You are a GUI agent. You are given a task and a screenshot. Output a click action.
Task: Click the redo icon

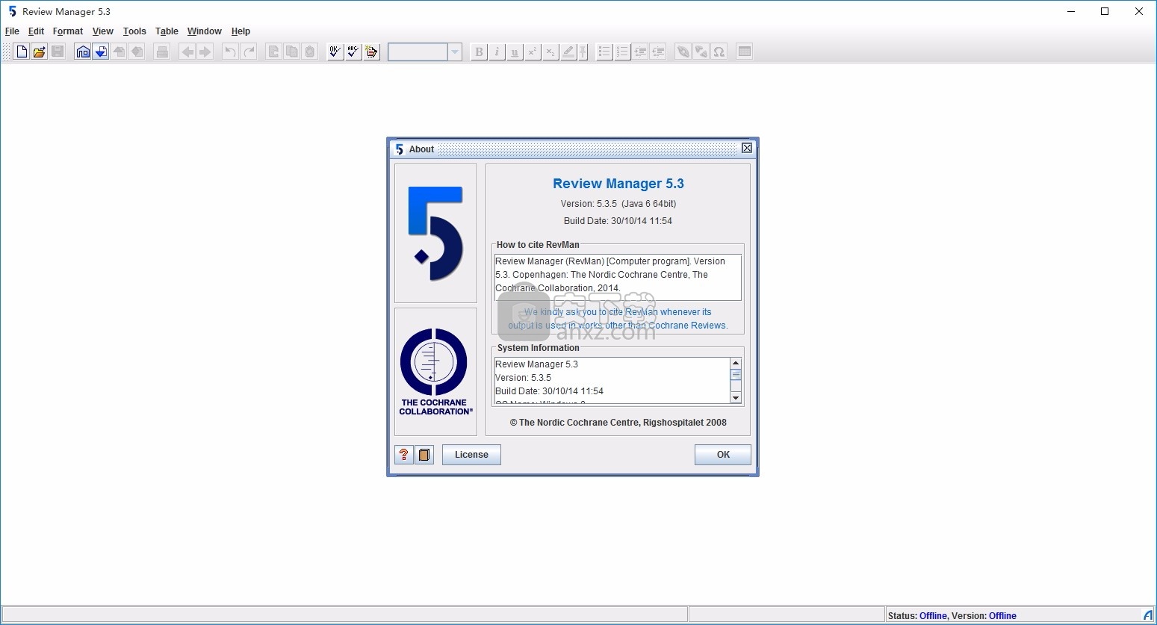click(249, 52)
